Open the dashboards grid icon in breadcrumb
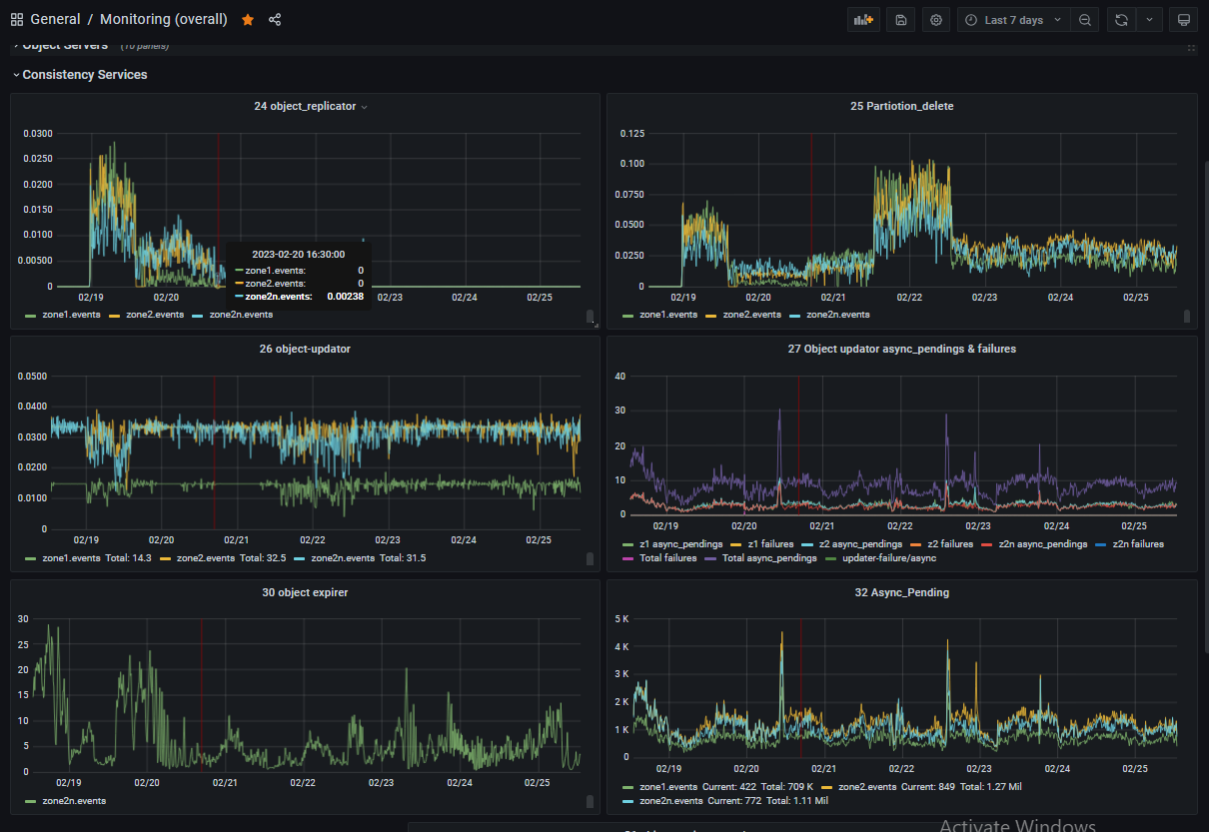The width and height of the screenshot is (1209, 832). [17, 20]
